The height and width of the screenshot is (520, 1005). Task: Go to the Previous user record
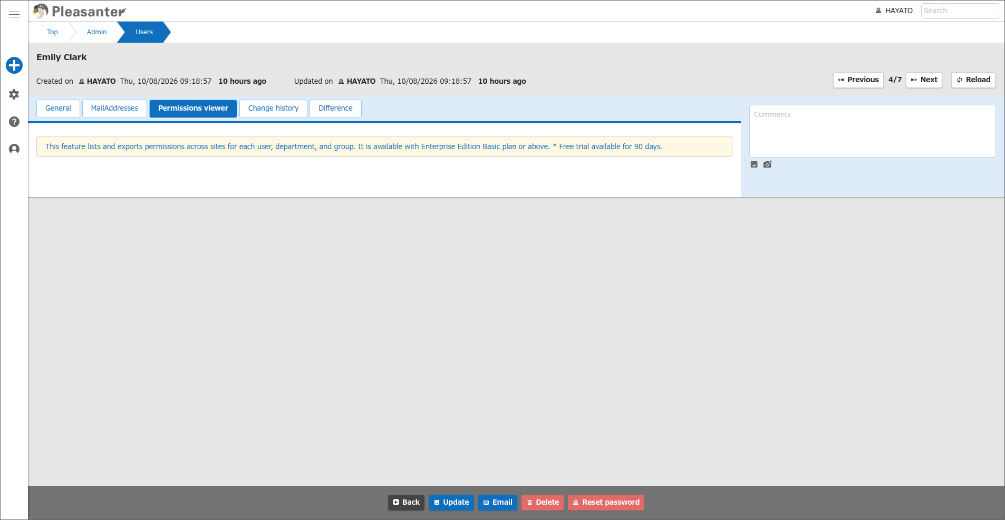[x=858, y=80]
